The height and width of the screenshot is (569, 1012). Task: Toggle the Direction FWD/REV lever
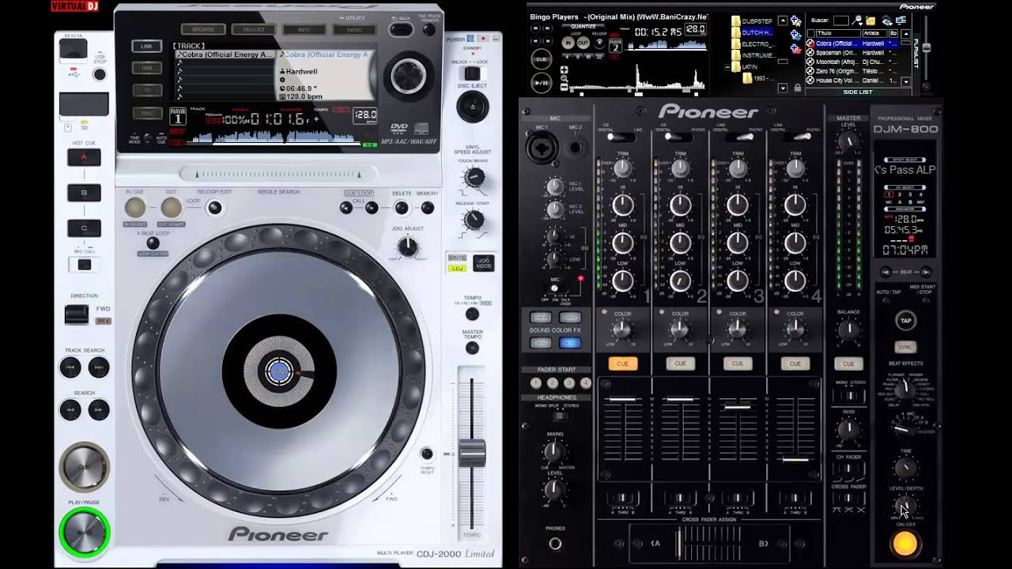coord(77,315)
